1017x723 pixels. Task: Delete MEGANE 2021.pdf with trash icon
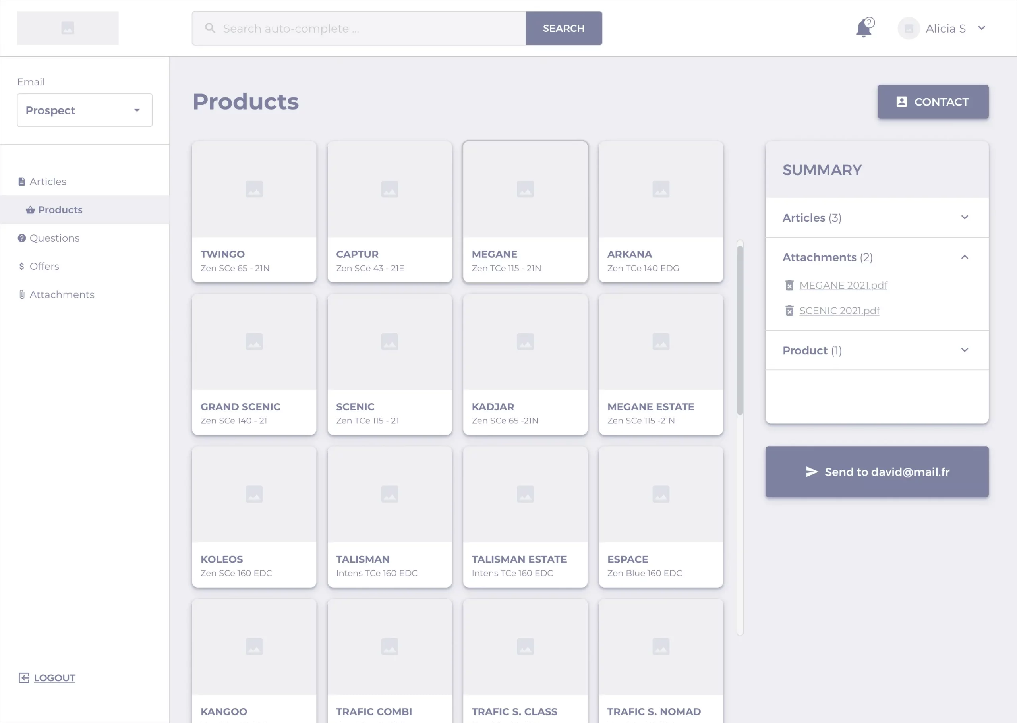coord(789,285)
